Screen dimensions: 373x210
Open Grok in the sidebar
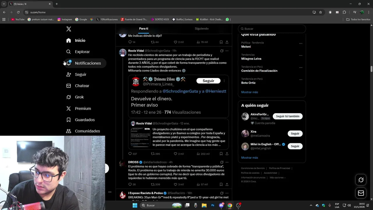[x=75, y=97]
